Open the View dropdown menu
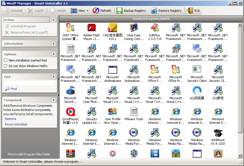 [80, 11]
